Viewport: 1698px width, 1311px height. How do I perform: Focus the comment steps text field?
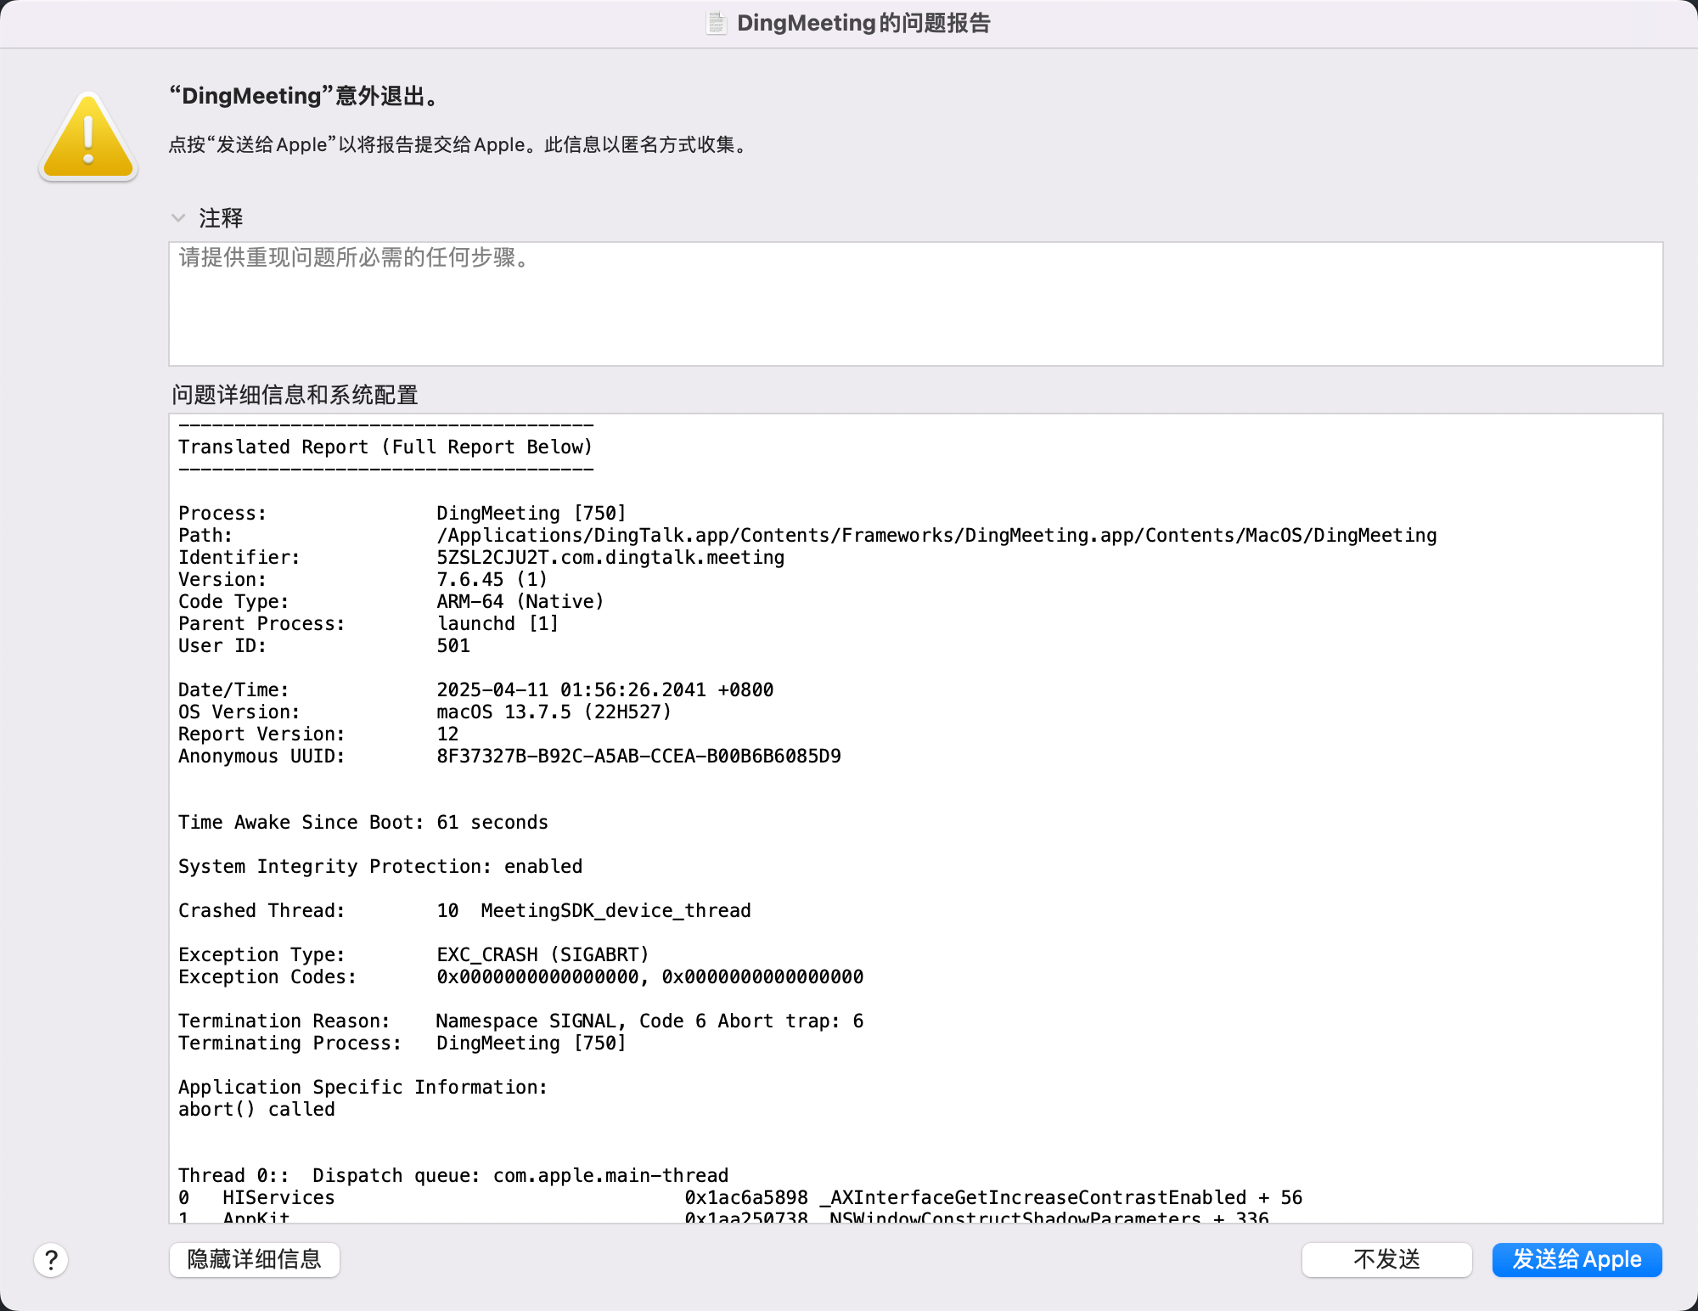click(915, 304)
